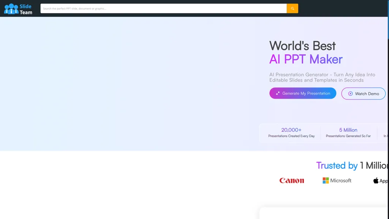Click the Microsoft logo
Image resolution: width=389 pixels, height=219 pixels.
[x=337, y=181]
